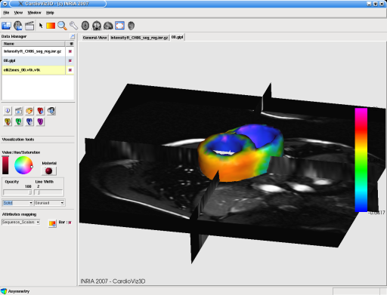Image resolution: width=387 pixels, height=295 pixels.
Task: Toggle visibility checkbox for ellZones_00.vtk.vtk
Action: [x=70, y=70]
